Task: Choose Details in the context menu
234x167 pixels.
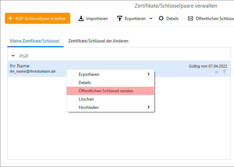Action: [x=110, y=83]
